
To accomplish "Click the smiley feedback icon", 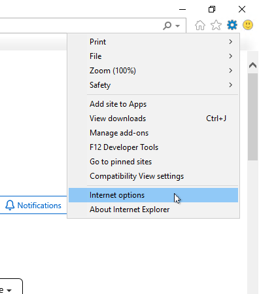I will (x=248, y=25).
